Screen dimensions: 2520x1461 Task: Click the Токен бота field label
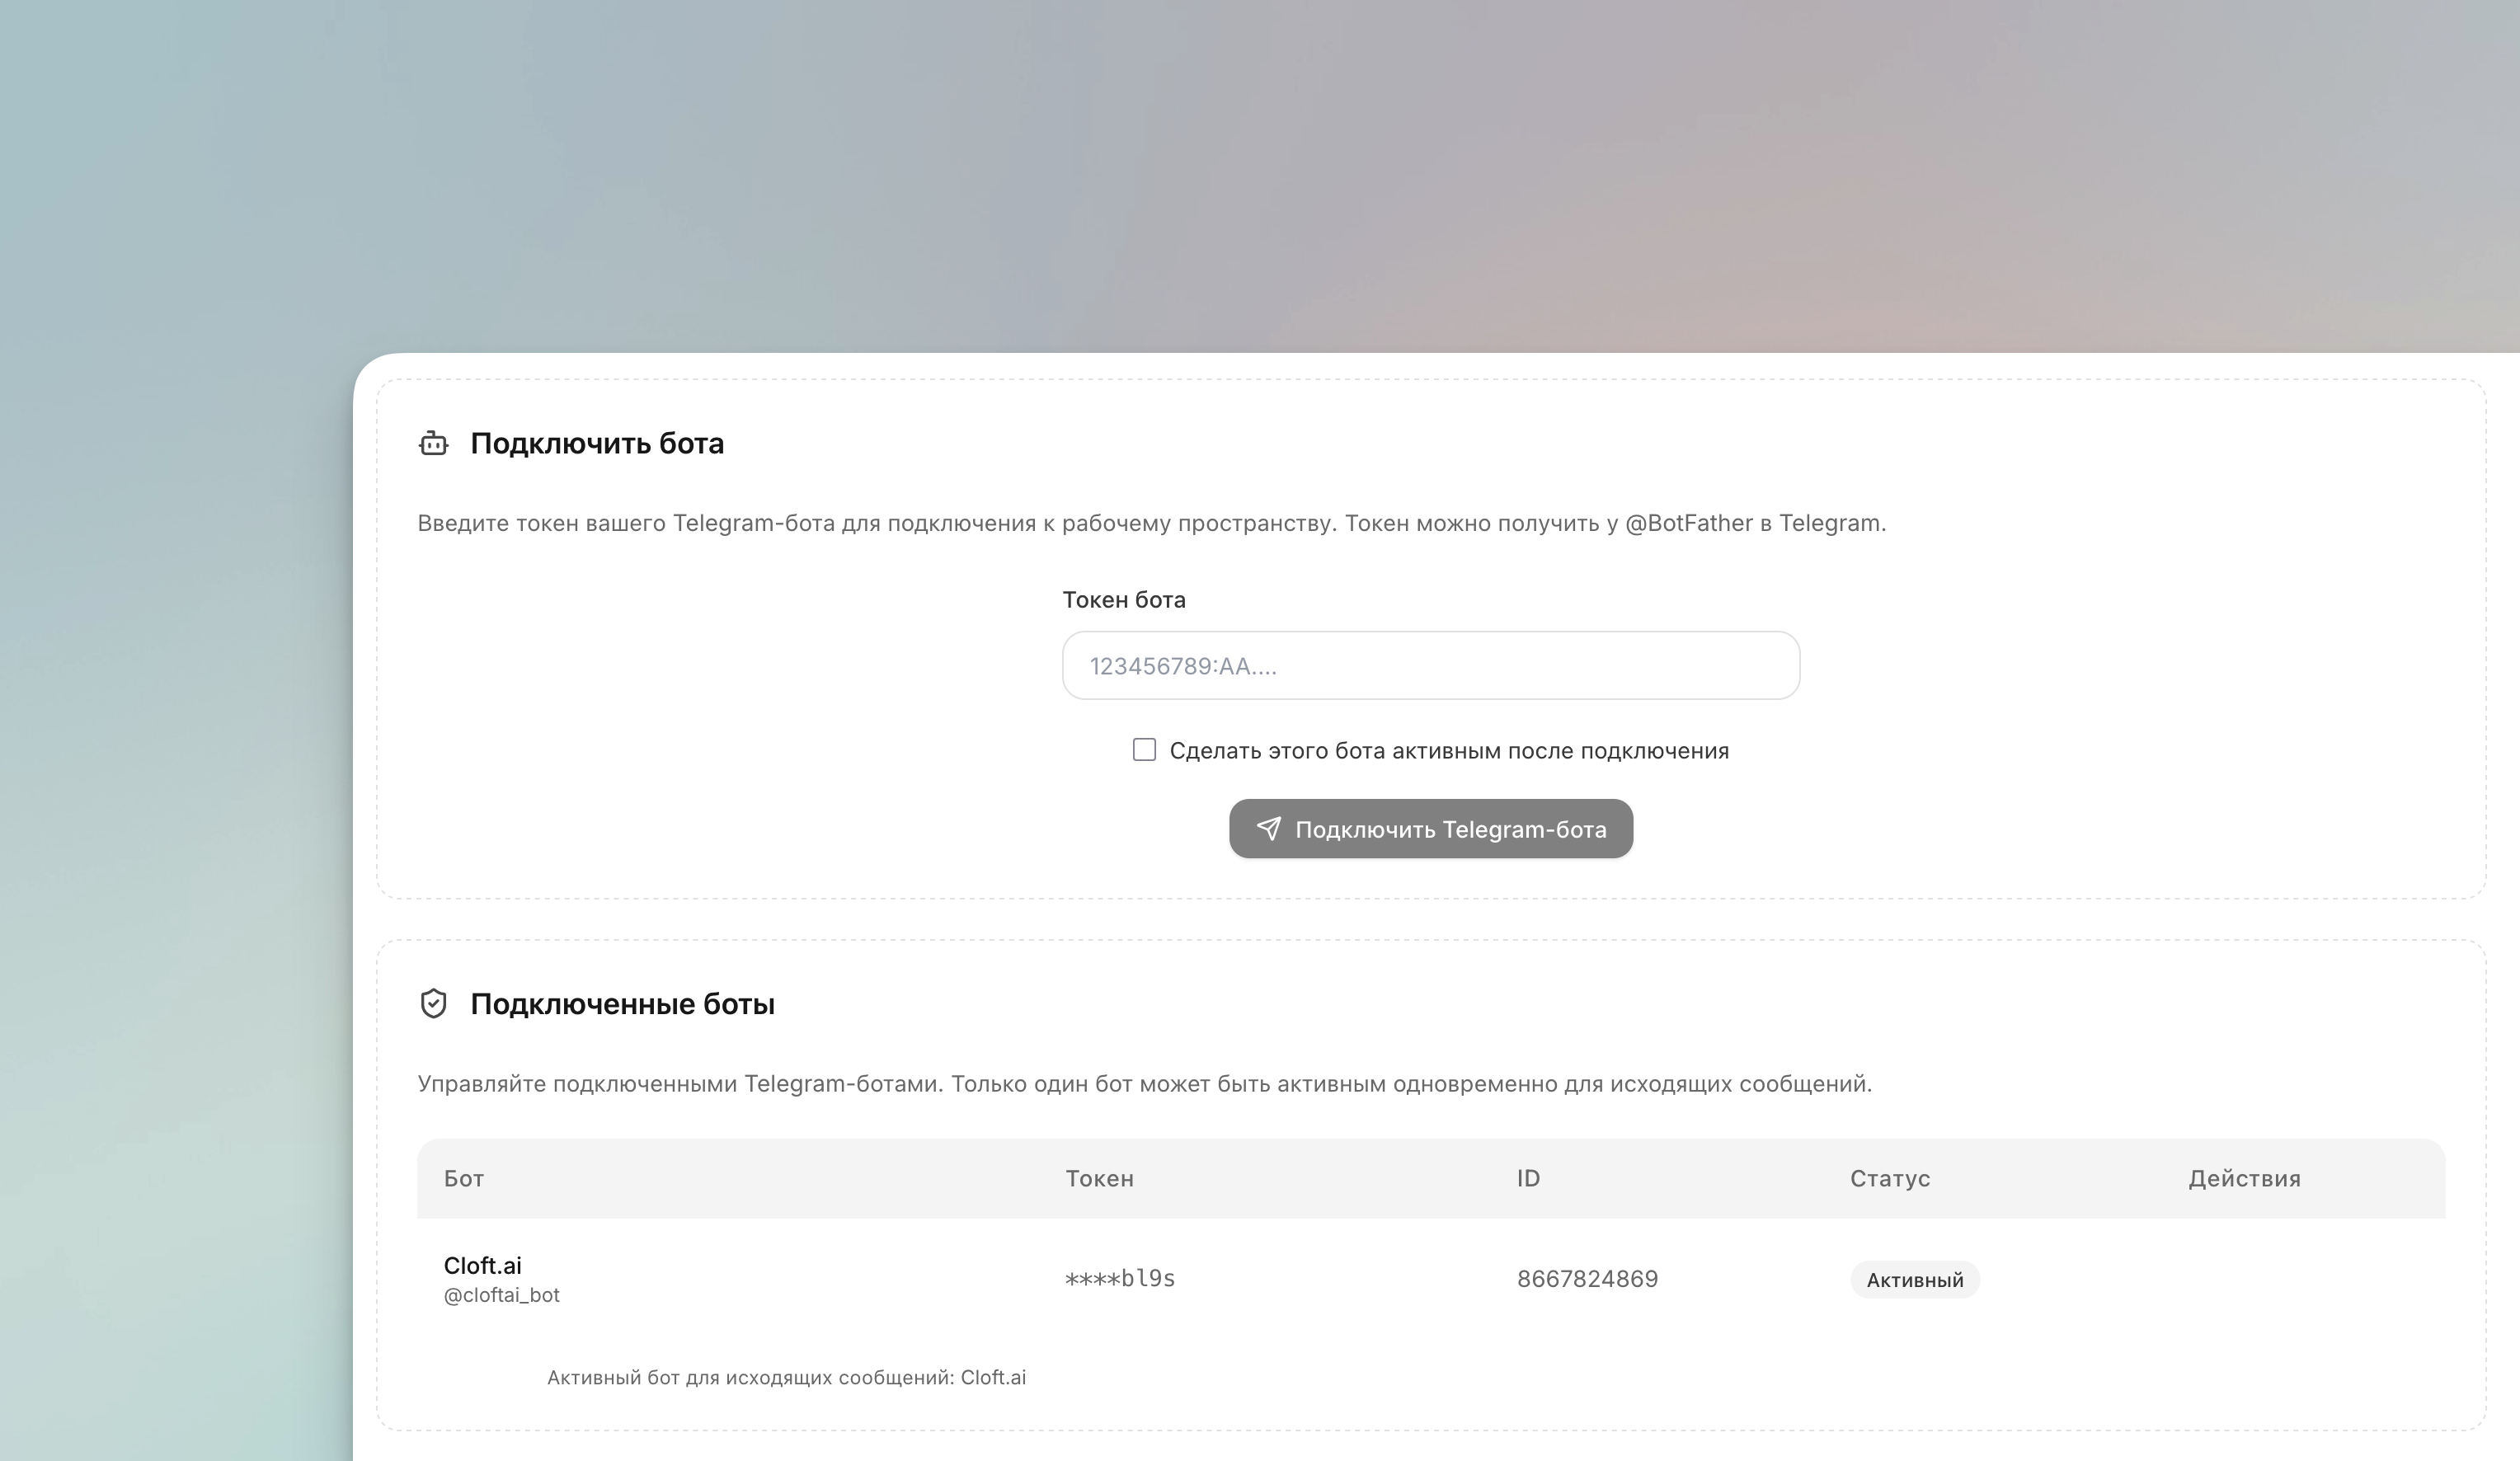pos(1123,599)
